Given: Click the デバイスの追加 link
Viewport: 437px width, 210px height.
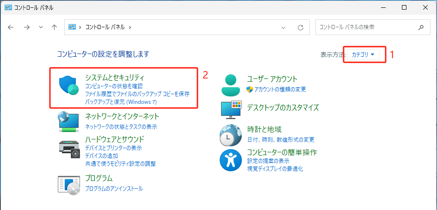Looking at the screenshot, I should (101, 156).
